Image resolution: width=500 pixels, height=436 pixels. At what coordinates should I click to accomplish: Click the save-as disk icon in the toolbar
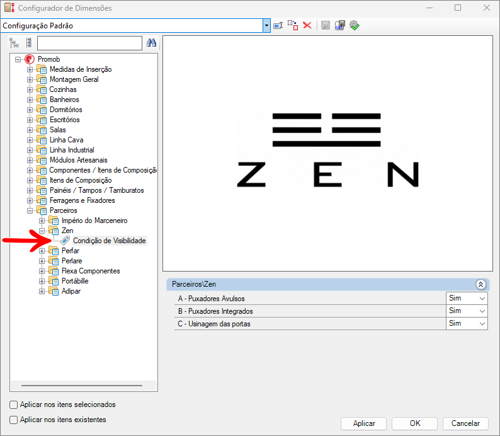(x=340, y=25)
